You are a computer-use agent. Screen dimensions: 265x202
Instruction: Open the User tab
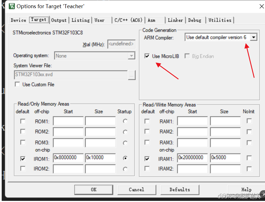pos(102,20)
